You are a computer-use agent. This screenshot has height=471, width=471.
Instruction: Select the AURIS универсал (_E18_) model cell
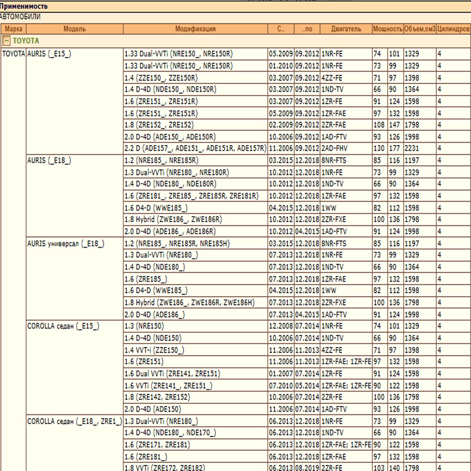point(66,244)
